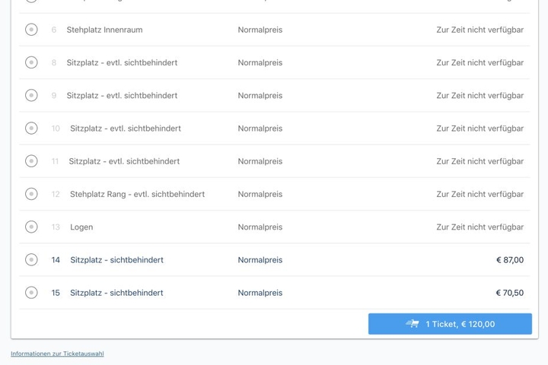
Task: Choose category 14 Sitzplatz radio button
Action: click(31, 259)
